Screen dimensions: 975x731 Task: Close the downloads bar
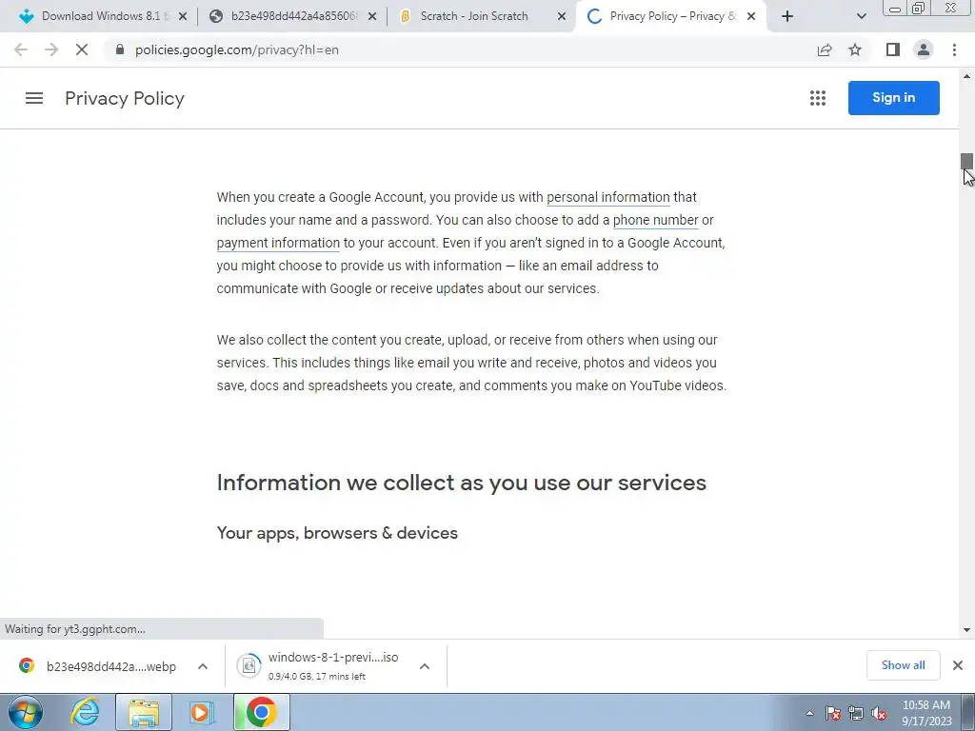(958, 665)
